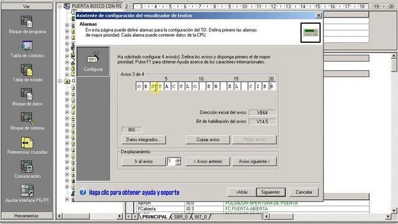Increase the aviso number spinner
Image resolution: width=398 pixels, height=224 pixels.
coord(178,159)
